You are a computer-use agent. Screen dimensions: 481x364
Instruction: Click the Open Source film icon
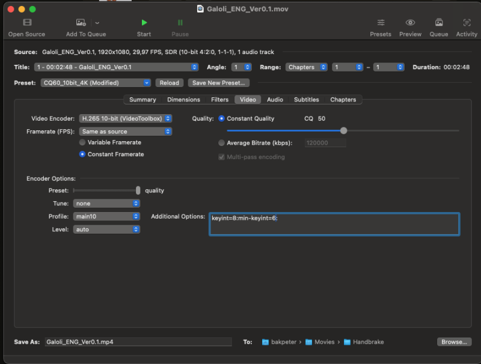coord(27,22)
